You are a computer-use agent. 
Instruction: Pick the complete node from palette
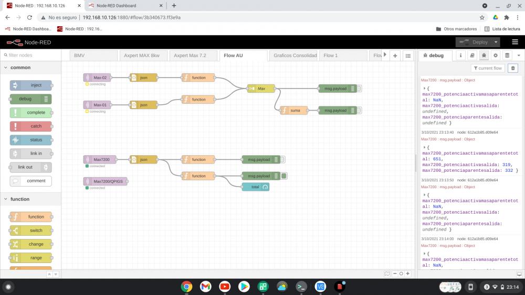(x=31, y=113)
